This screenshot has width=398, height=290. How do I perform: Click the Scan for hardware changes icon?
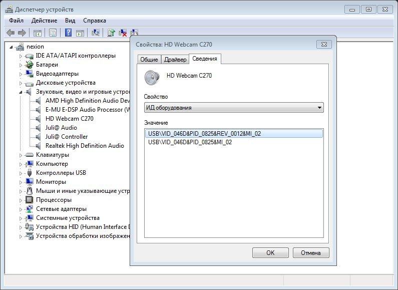pyautogui.click(x=95, y=33)
